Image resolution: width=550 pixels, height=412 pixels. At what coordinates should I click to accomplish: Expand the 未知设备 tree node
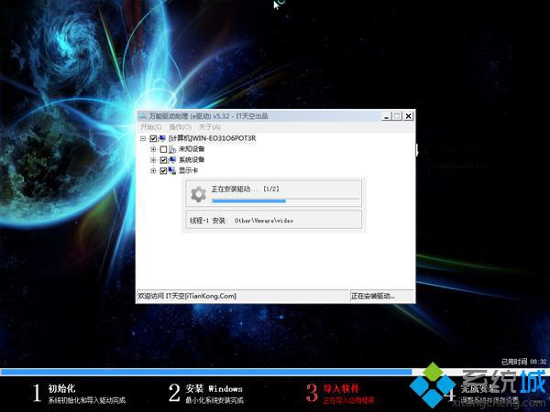pyautogui.click(x=153, y=148)
